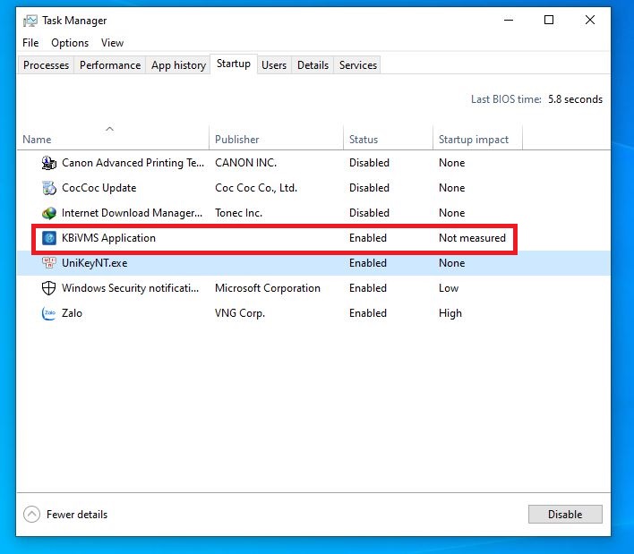
Task: Switch to the App history tab
Action: coord(179,65)
